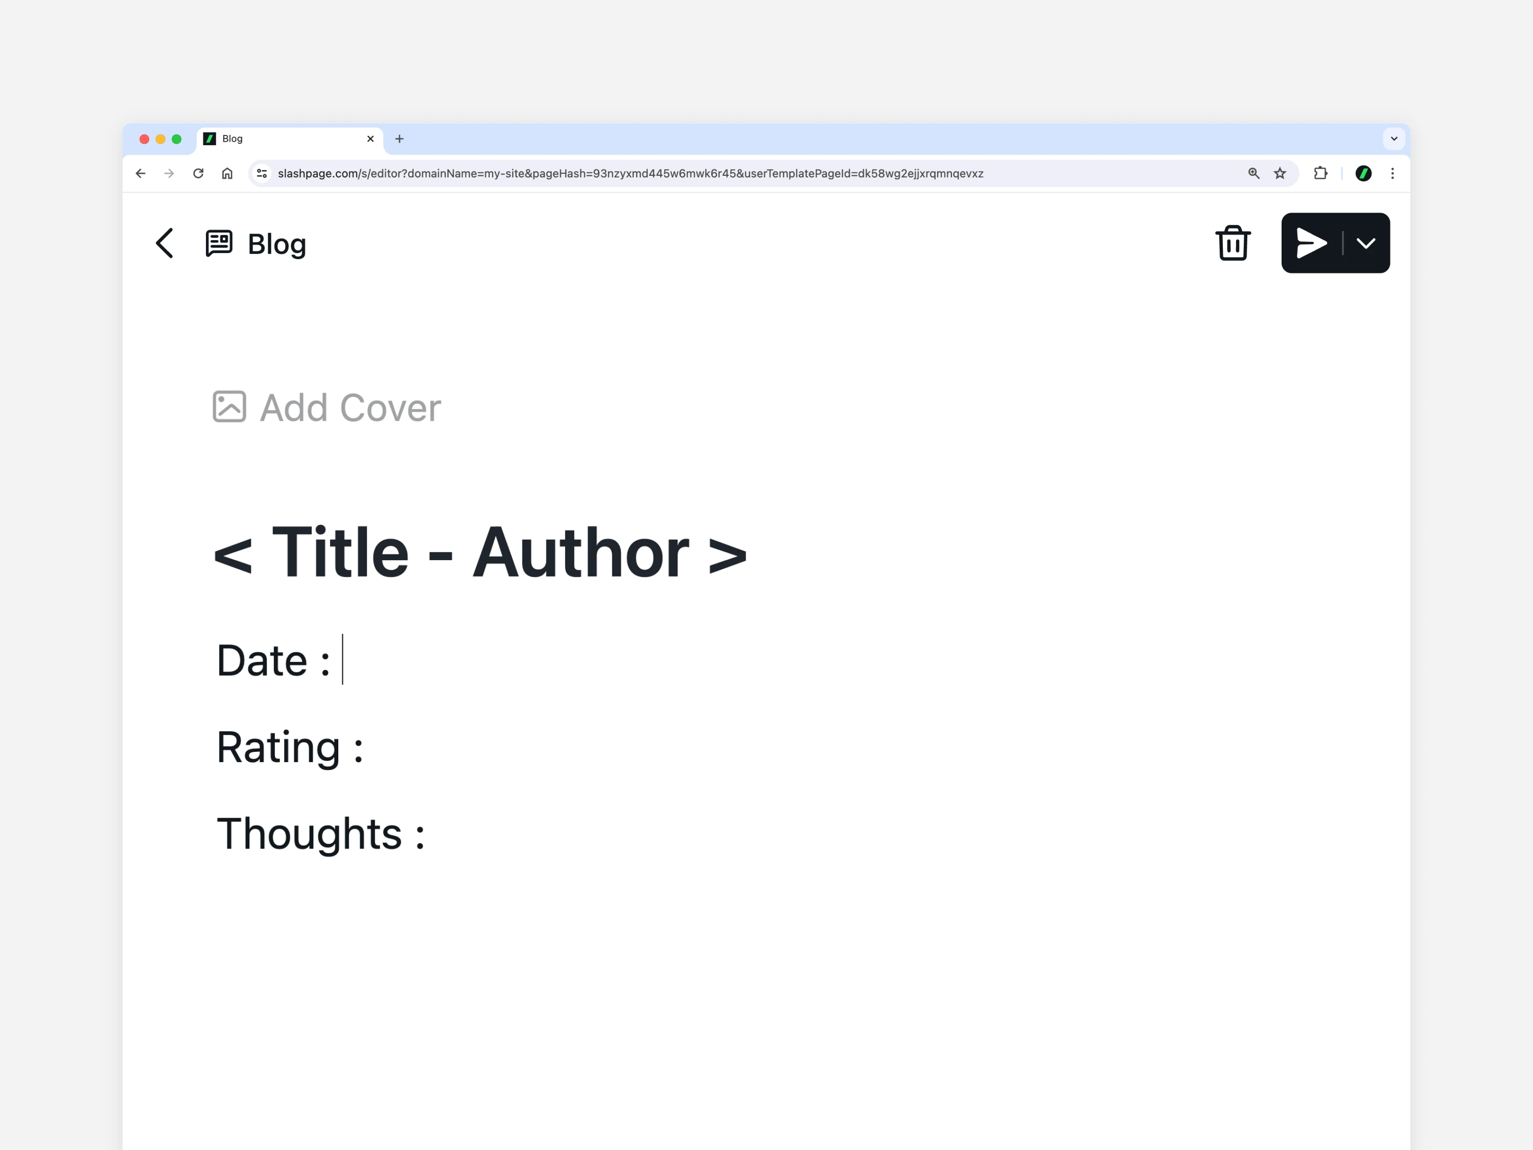Open the extensions puzzle icon
Screen dimensions: 1533x1150
click(x=1321, y=173)
